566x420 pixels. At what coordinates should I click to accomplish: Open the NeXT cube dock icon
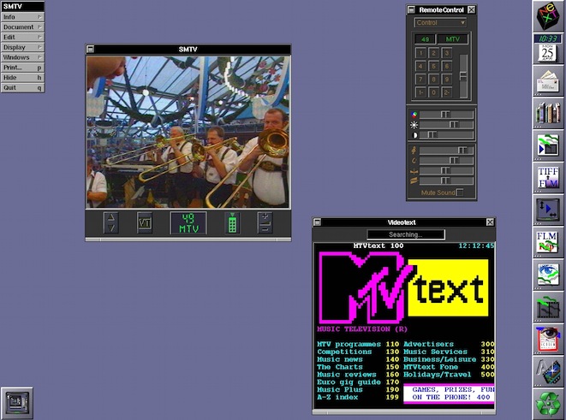coord(548,16)
